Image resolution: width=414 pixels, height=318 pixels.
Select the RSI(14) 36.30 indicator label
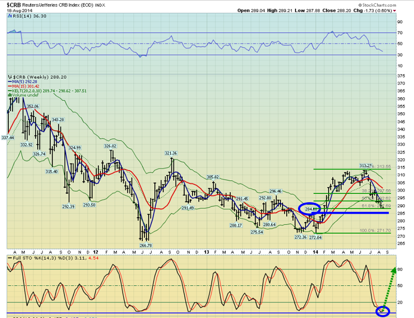pyautogui.click(x=29, y=16)
